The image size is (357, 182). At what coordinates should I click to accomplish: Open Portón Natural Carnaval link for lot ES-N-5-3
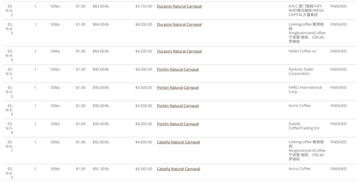pos(178,106)
